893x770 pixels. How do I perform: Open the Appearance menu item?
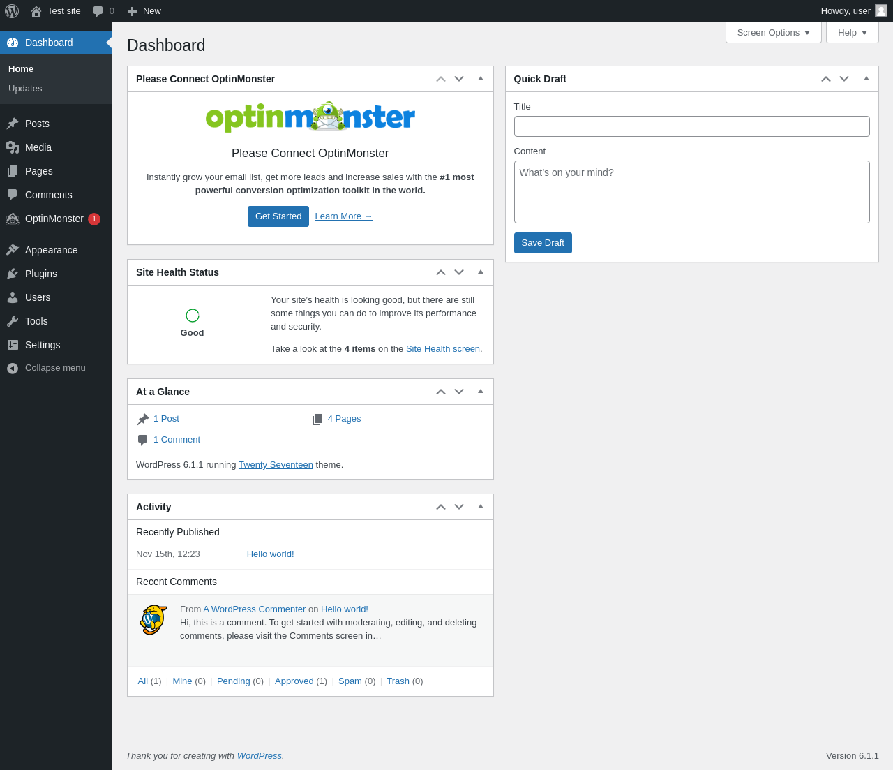pyautogui.click(x=56, y=250)
